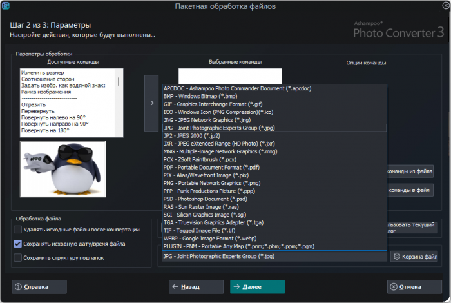Screen dimensions: 451x303
Task: Proceed with the Далее button
Action: click(x=258, y=287)
